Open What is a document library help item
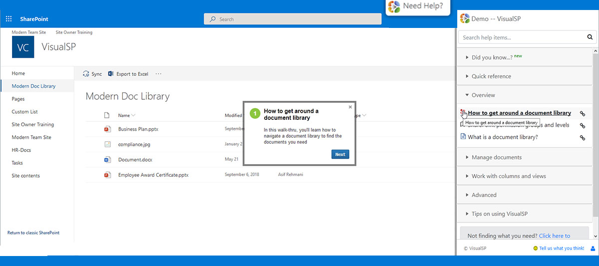599x266 pixels. click(503, 137)
